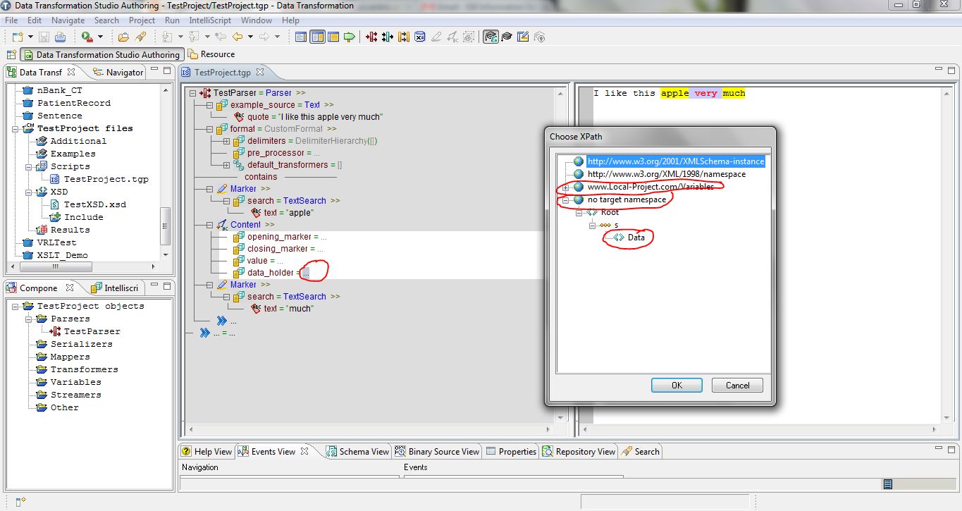Click the scrollbar of the Data Transformation explorer
Image resolution: width=962 pixels, height=511 pixels.
click(x=166, y=227)
